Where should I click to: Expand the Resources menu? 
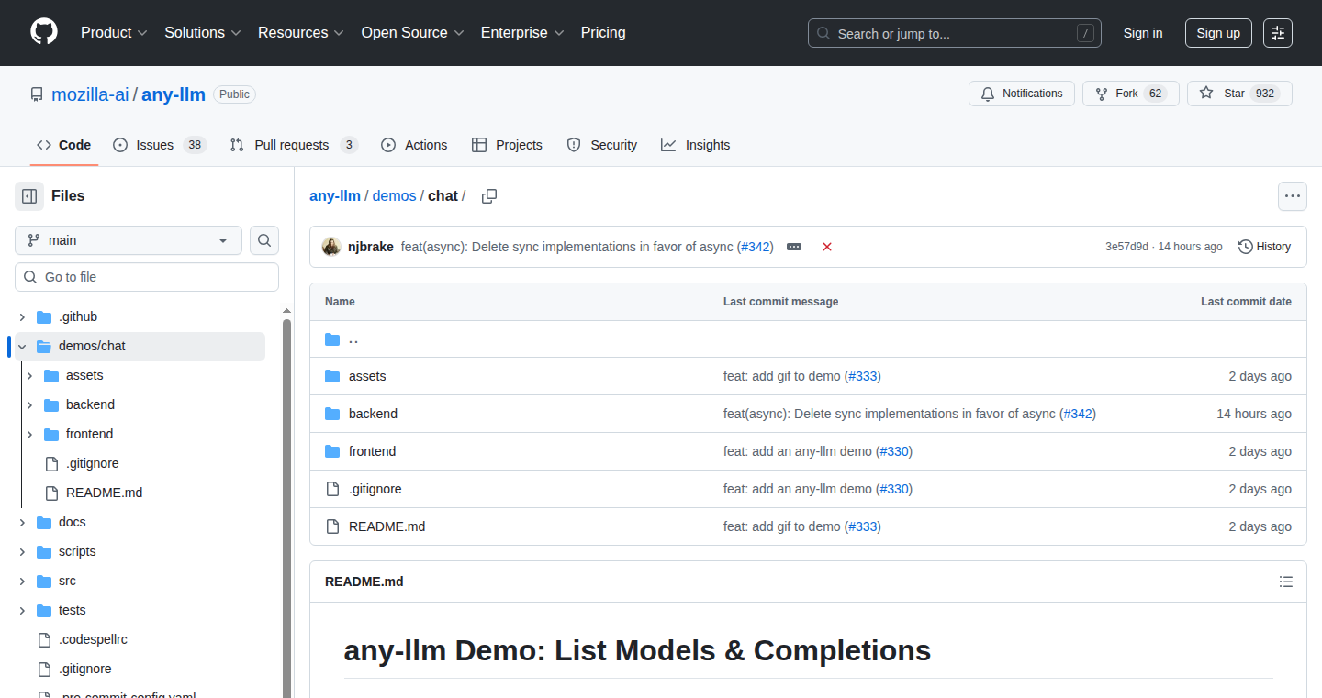point(301,33)
